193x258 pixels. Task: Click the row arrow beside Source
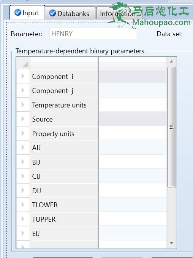[x=23, y=119]
